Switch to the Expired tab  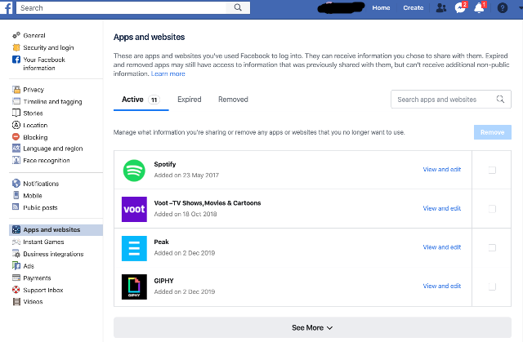[x=190, y=100]
